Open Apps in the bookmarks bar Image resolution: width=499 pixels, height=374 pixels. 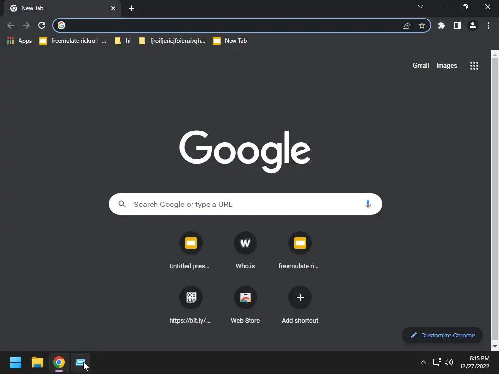click(19, 41)
